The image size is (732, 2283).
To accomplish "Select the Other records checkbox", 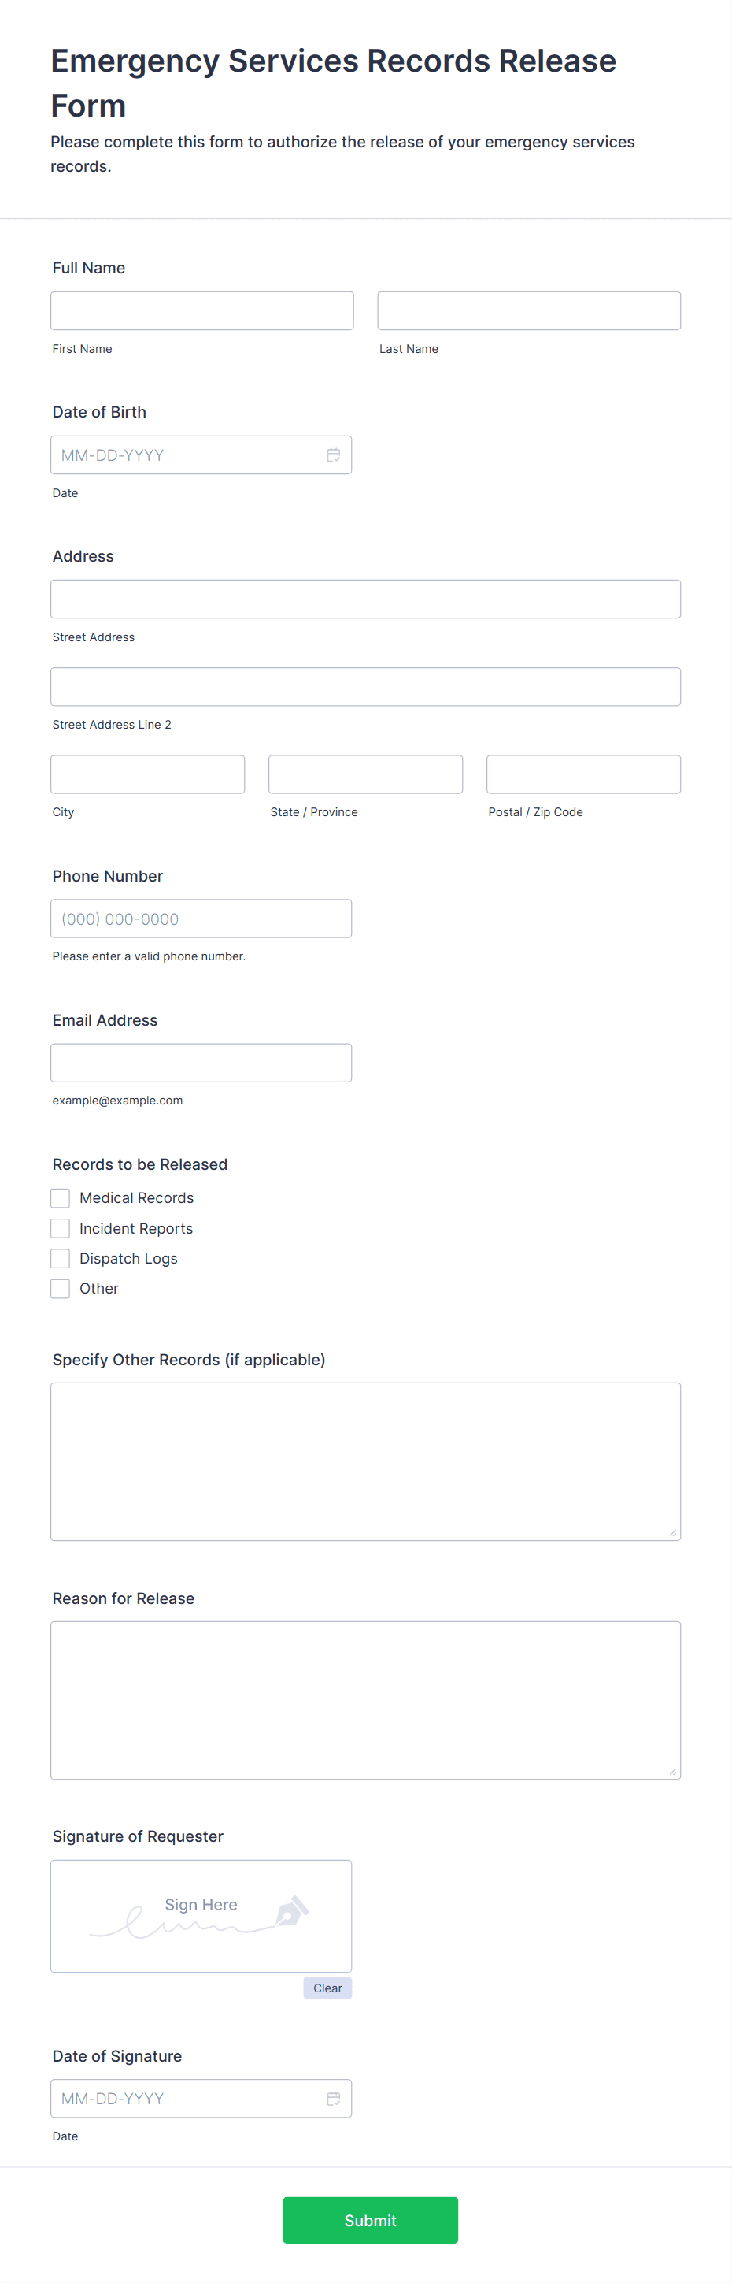I will [x=60, y=1289].
